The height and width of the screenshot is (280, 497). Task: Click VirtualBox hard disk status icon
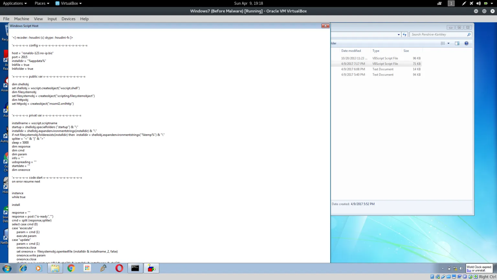click(x=432, y=277)
